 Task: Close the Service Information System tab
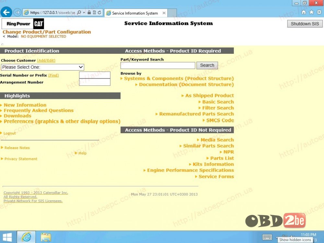coord(164,13)
